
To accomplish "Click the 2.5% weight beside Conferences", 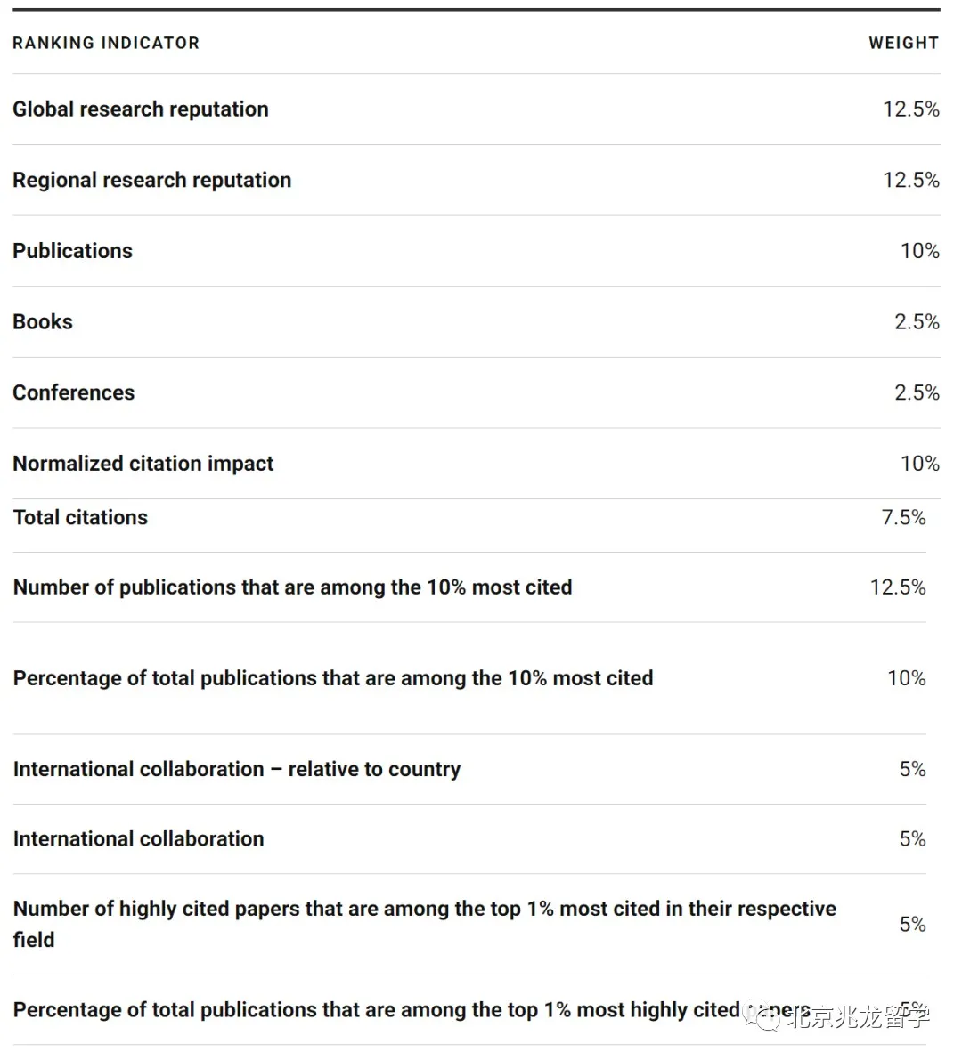I will tap(917, 392).
